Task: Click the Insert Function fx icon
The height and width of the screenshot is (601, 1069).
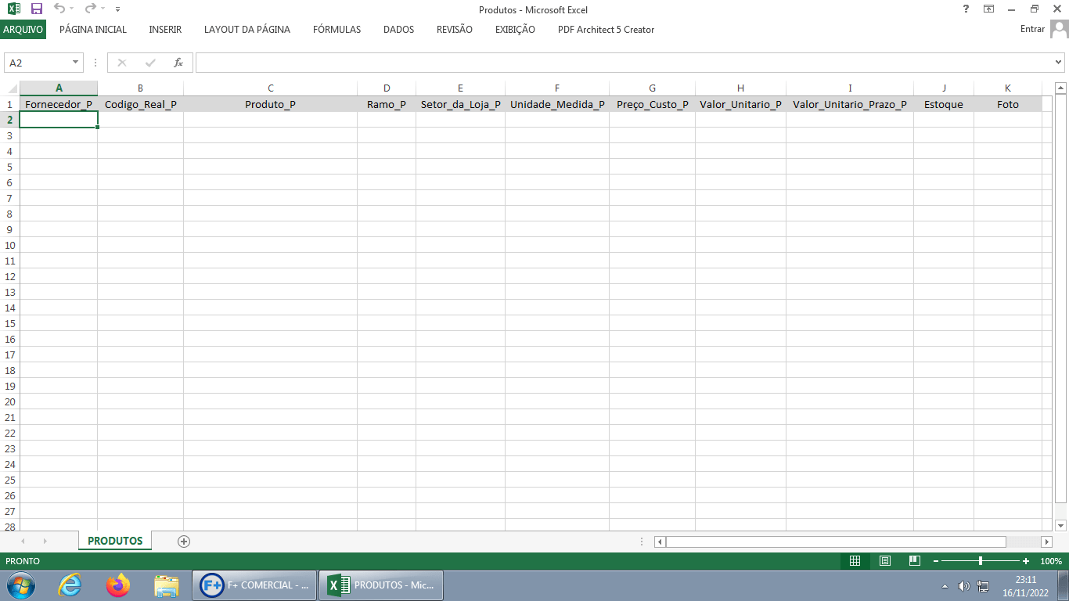Action: click(x=178, y=63)
